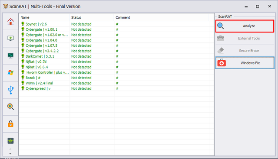Select the USB tool sidebar icon
Screen dimensions: 278x159
[10, 90]
